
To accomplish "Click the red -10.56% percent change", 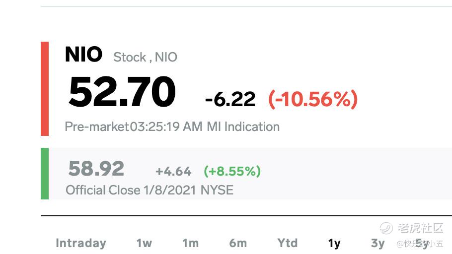I will pos(313,100).
